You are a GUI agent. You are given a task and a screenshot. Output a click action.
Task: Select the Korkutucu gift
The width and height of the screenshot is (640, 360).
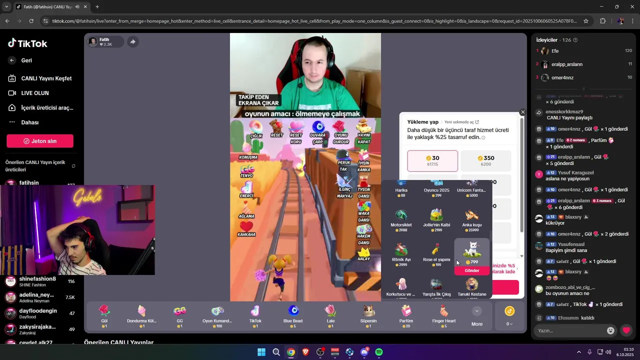(401, 288)
